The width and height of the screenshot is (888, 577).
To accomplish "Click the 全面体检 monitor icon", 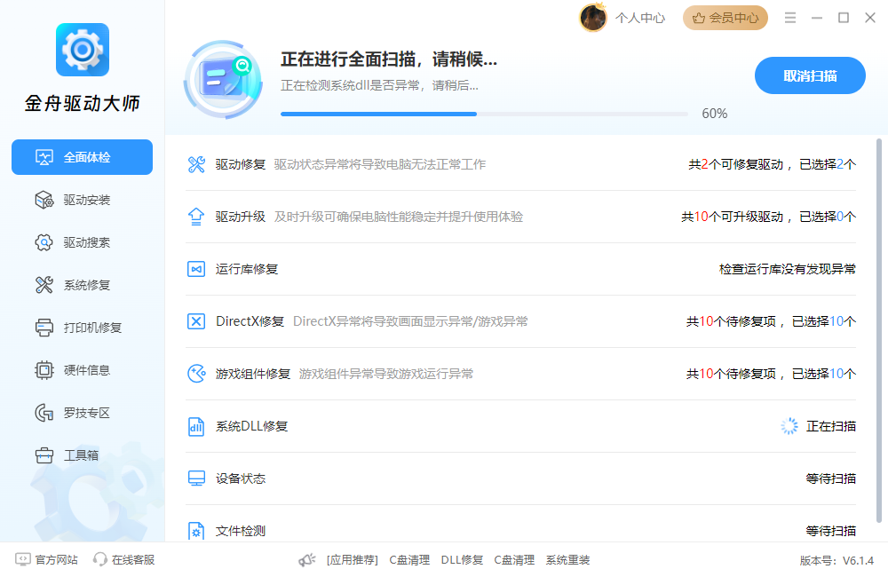I will coord(44,157).
